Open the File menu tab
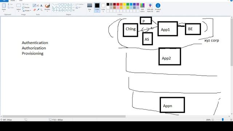 tap(4, 1)
